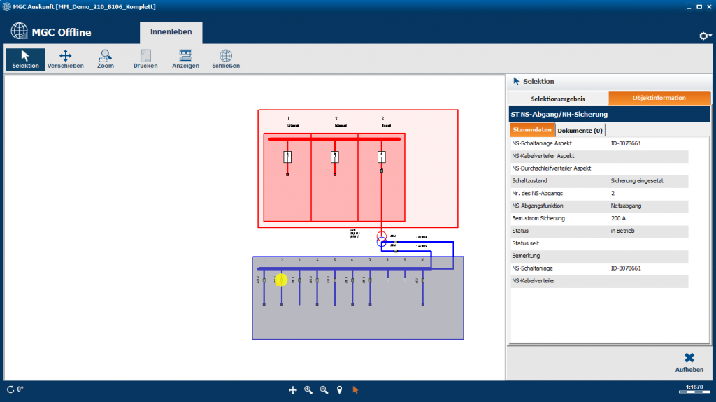The height and width of the screenshot is (402, 716).
Task: Click the orange pointer icon in status bar
Action: 355,389
